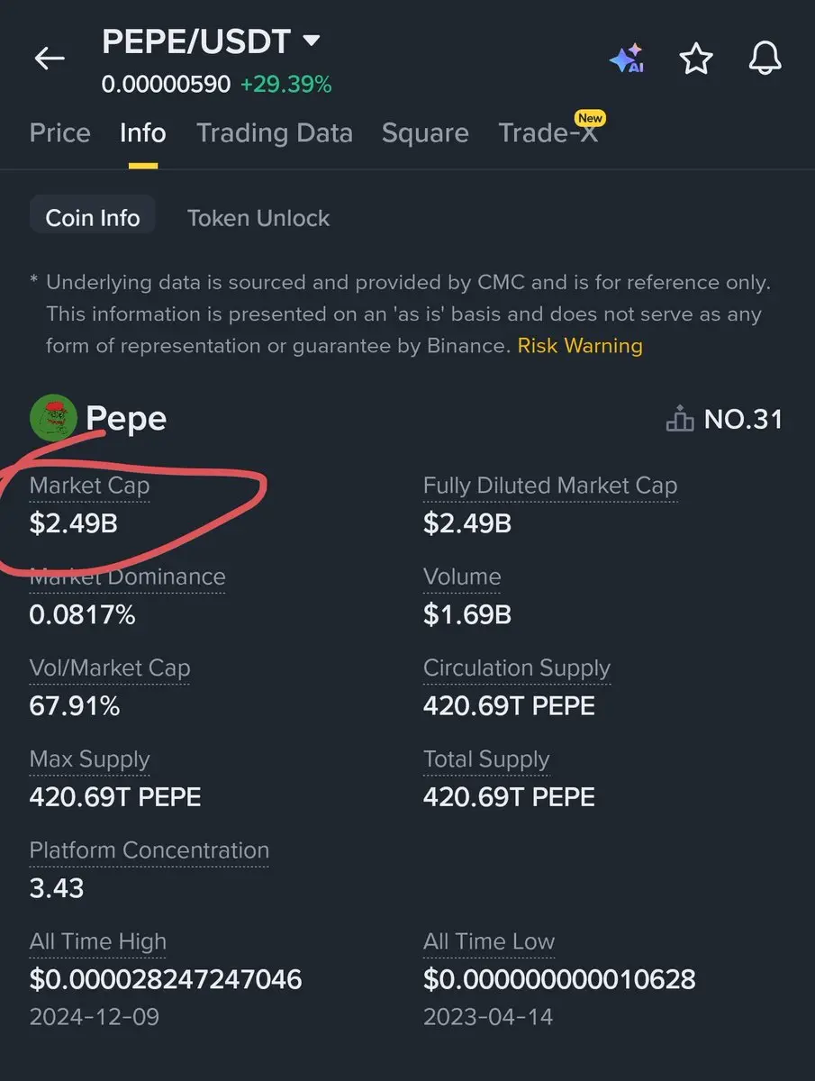Tap the ranking podium icon
The height and width of the screenshot is (1081, 815).
coord(679,419)
